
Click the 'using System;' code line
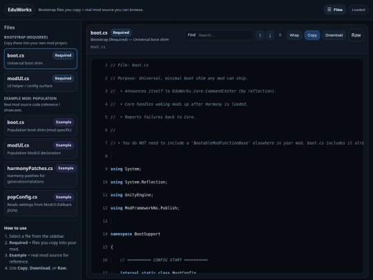pos(126,169)
